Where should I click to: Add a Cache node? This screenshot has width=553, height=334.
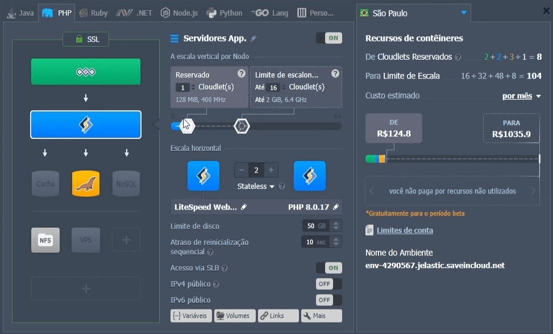45,183
